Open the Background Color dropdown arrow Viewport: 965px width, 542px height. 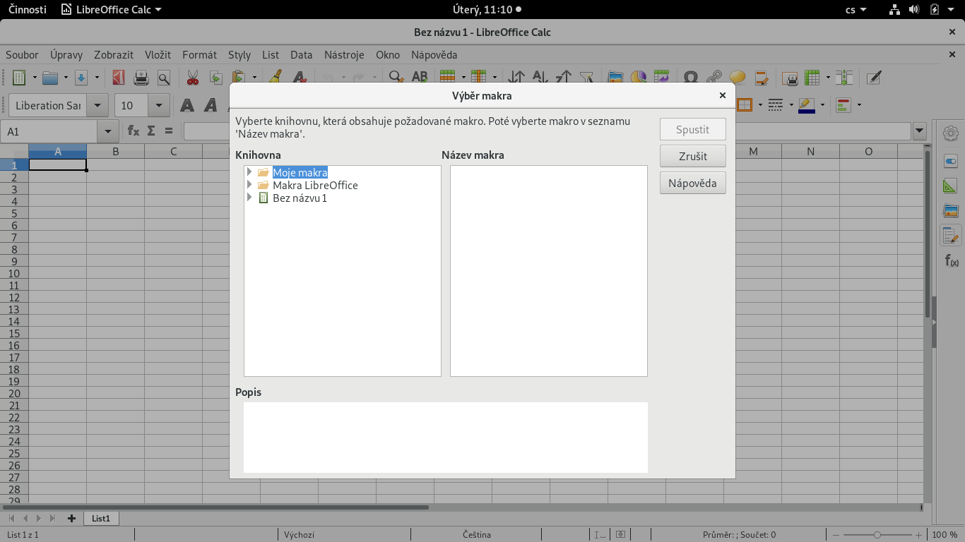click(822, 105)
